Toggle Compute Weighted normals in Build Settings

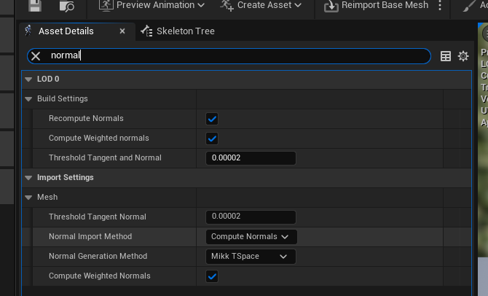(x=212, y=139)
